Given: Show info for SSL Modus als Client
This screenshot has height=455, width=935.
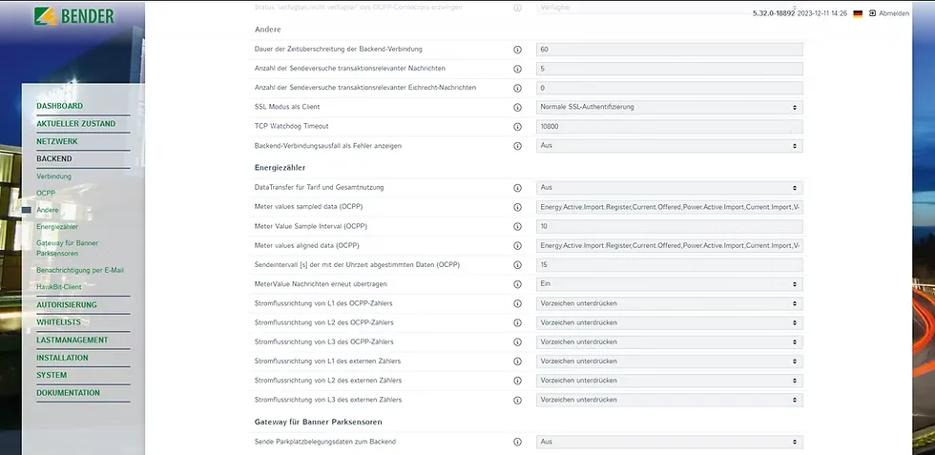Looking at the screenshot, I should pos(517,108).
